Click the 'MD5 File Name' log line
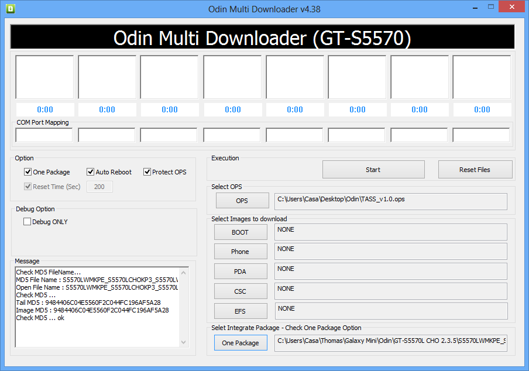 [x=97, y=280]
